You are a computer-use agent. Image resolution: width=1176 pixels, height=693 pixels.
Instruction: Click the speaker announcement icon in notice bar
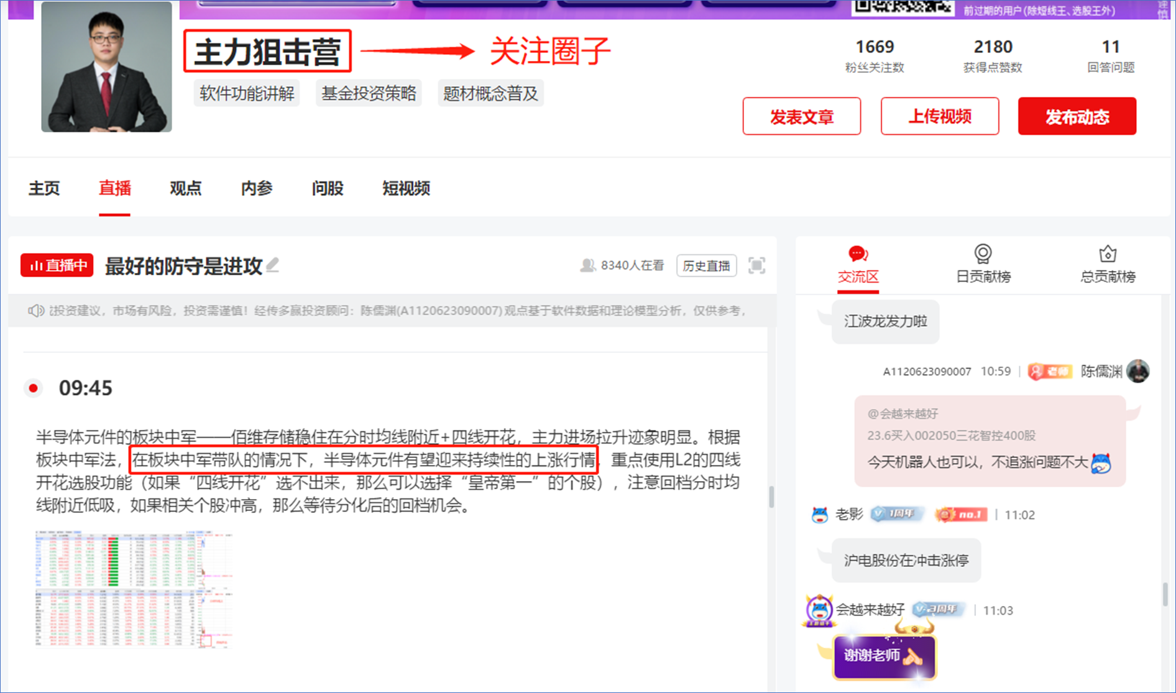click(35, 310)
